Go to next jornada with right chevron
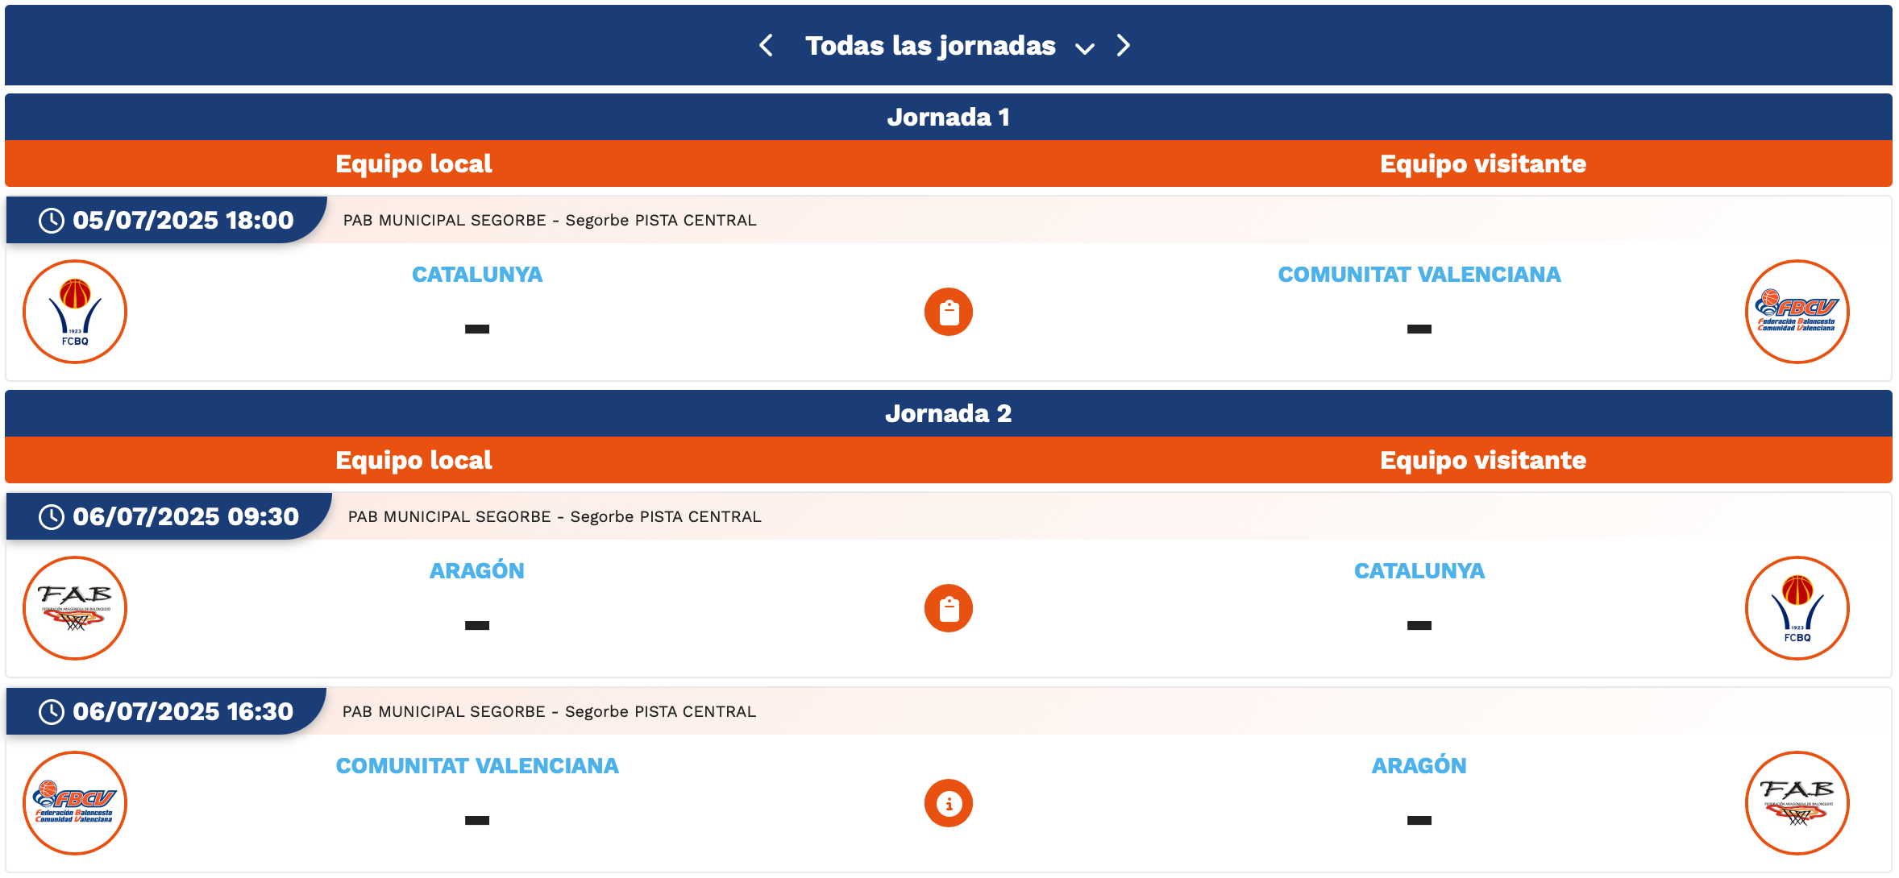The width and height of the screenshot is (1899, 878). (1124, 46)
